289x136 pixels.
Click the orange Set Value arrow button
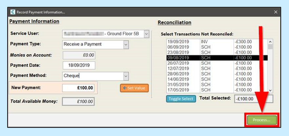click(x=134, y=88)
